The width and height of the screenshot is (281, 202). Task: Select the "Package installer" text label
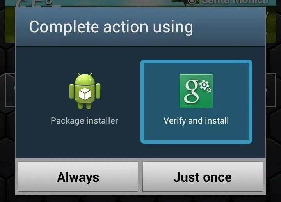84,121
